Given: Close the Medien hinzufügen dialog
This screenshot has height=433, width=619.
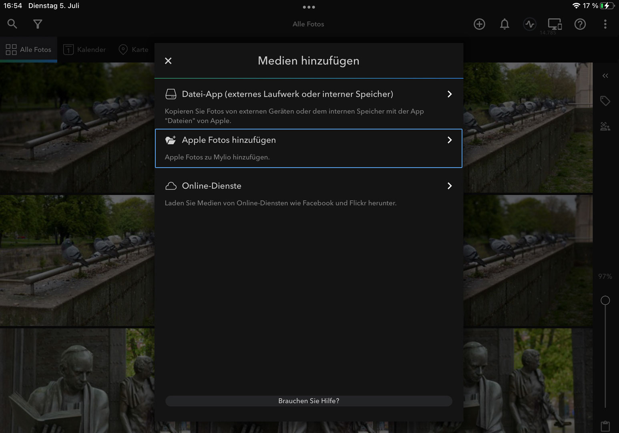Looking at the screenshot, I should tap(168, 61).
